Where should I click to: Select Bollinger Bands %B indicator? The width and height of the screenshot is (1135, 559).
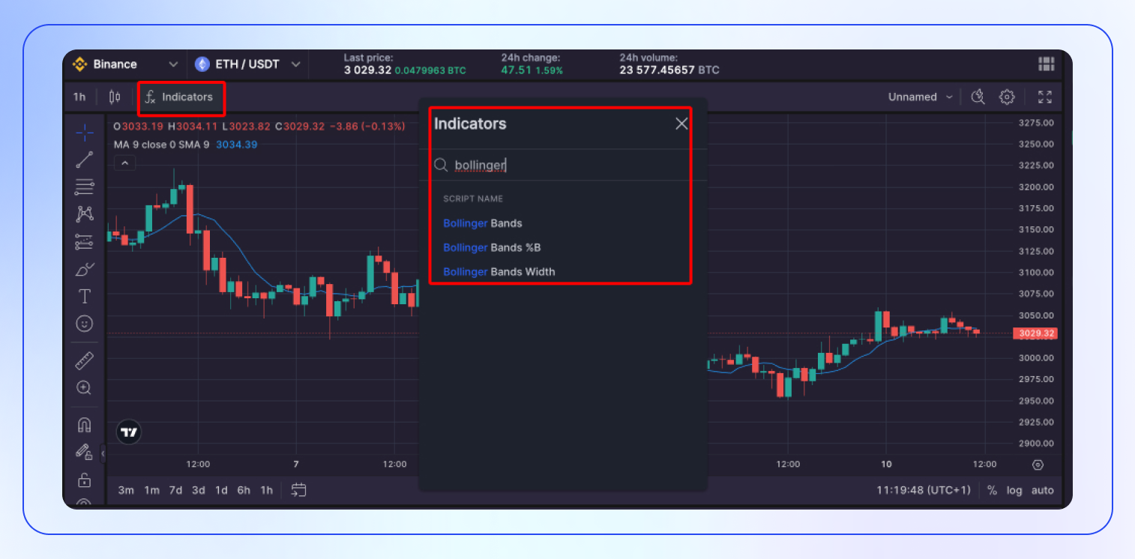[492, 247]
